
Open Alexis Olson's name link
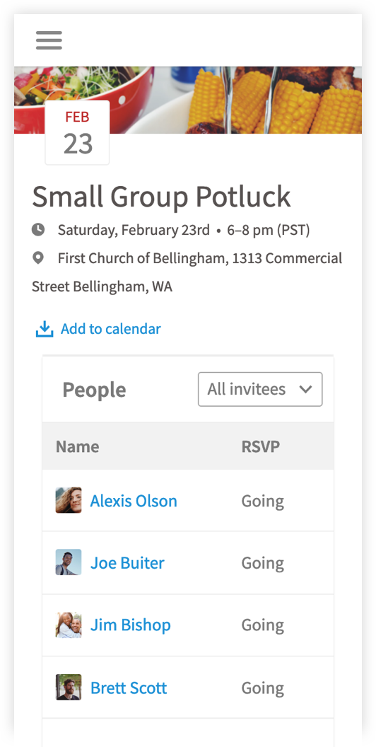coord(134,501)
